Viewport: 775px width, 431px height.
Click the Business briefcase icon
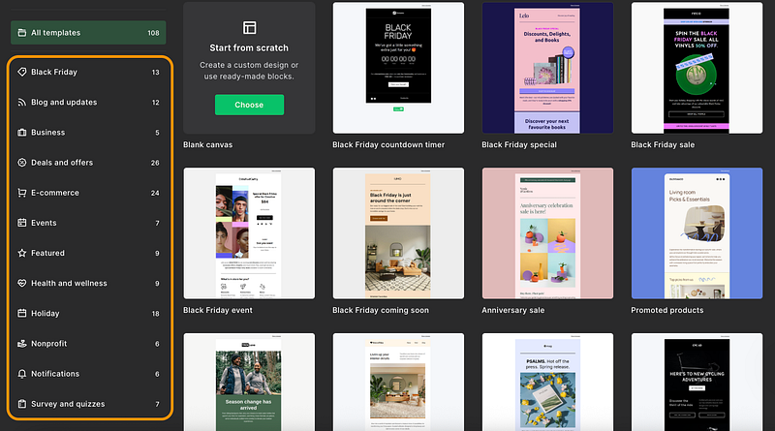coord(21,132)
